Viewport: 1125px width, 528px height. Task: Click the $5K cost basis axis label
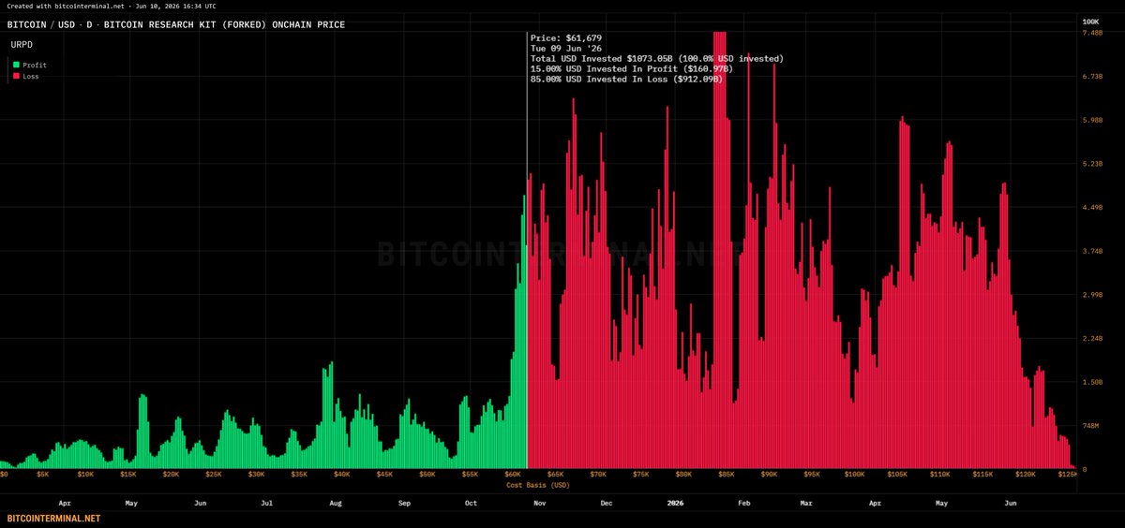tap(43, 475)
